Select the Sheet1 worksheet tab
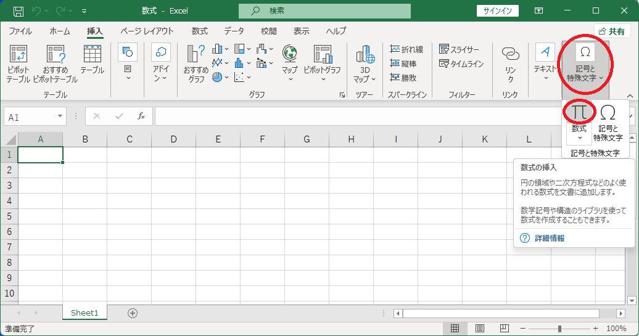 85,313
